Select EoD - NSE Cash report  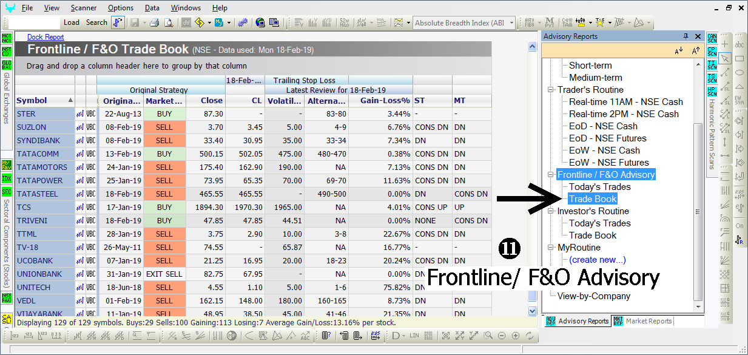coord(603,126)
